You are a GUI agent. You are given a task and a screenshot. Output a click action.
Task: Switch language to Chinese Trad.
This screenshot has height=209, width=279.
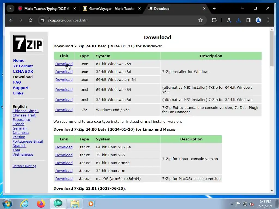point(24,115)
